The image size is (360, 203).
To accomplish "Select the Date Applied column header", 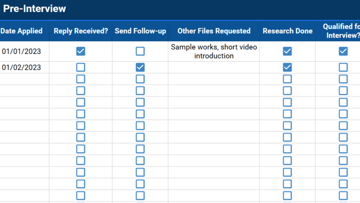I will click(x=22, y=31).
